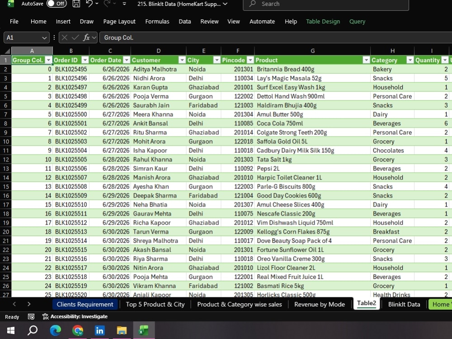Click the Search box

[x=326, y=4]
